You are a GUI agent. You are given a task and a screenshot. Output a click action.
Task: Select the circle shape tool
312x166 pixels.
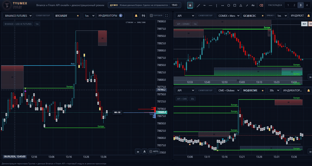point(229,5)
